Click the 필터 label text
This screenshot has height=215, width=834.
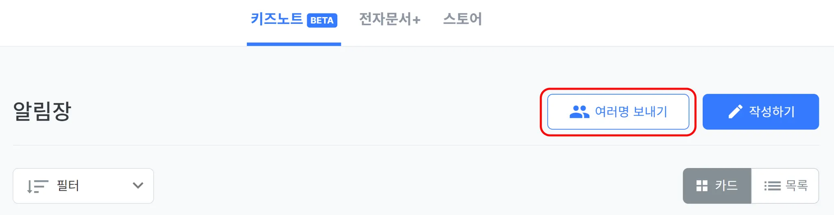(x=68, y=186)
